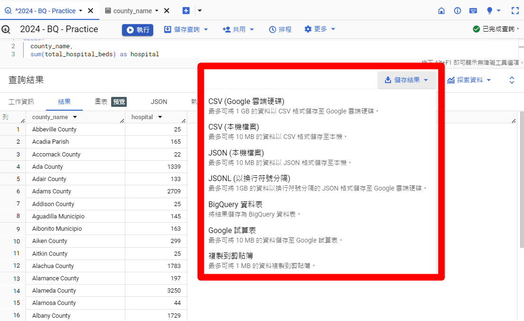Switch to the JSON tab
The width and height of the screenshot is (524, 321).
click(159, 102)
